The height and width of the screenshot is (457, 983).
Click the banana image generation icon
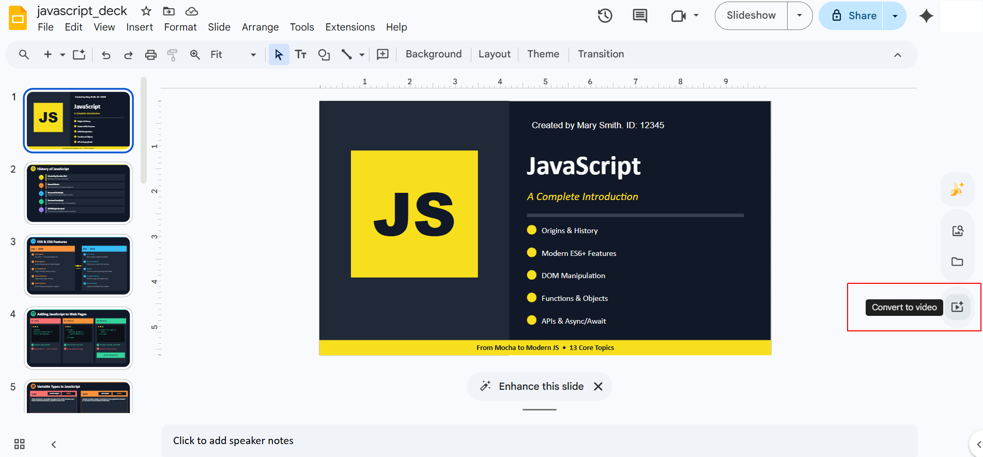click(x=957, y=189)
